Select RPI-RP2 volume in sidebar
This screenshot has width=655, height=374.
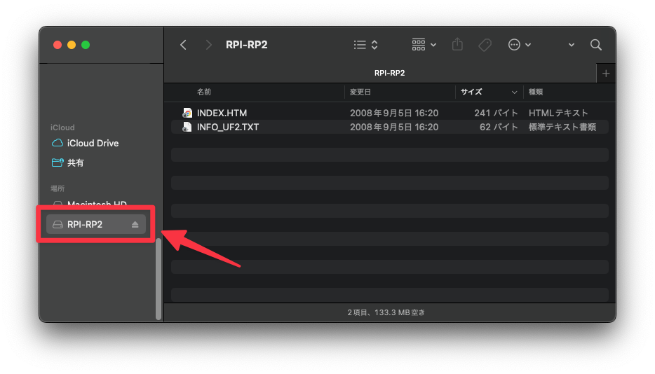[96, 224]
